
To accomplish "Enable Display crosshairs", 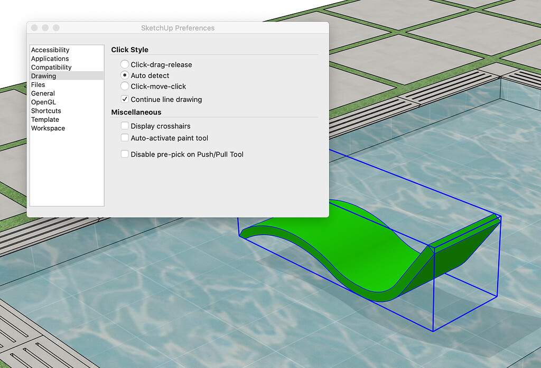I will (124, 126).
